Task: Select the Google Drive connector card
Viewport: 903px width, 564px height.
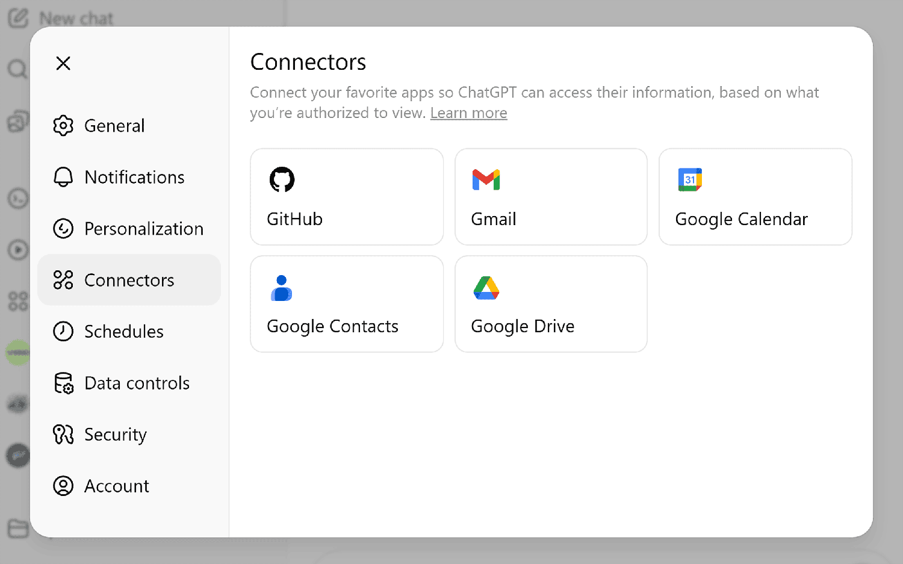Action: coord(551,304)
